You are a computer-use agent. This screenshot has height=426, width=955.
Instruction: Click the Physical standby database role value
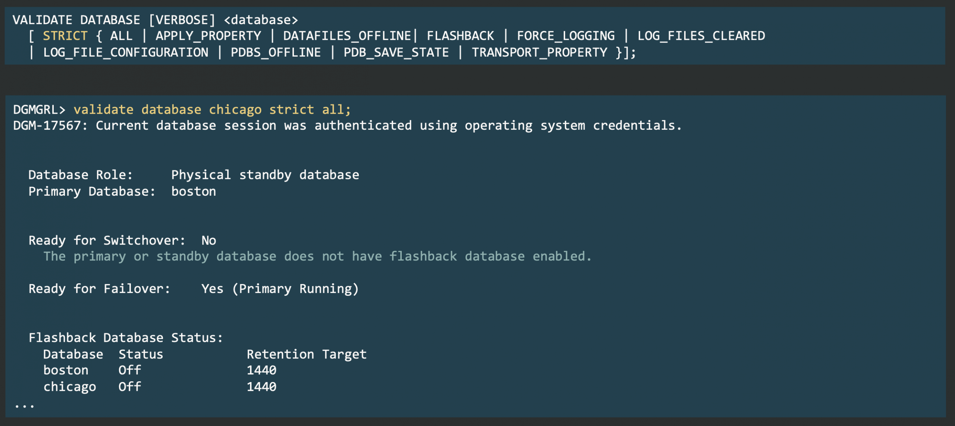pos(265,175)
